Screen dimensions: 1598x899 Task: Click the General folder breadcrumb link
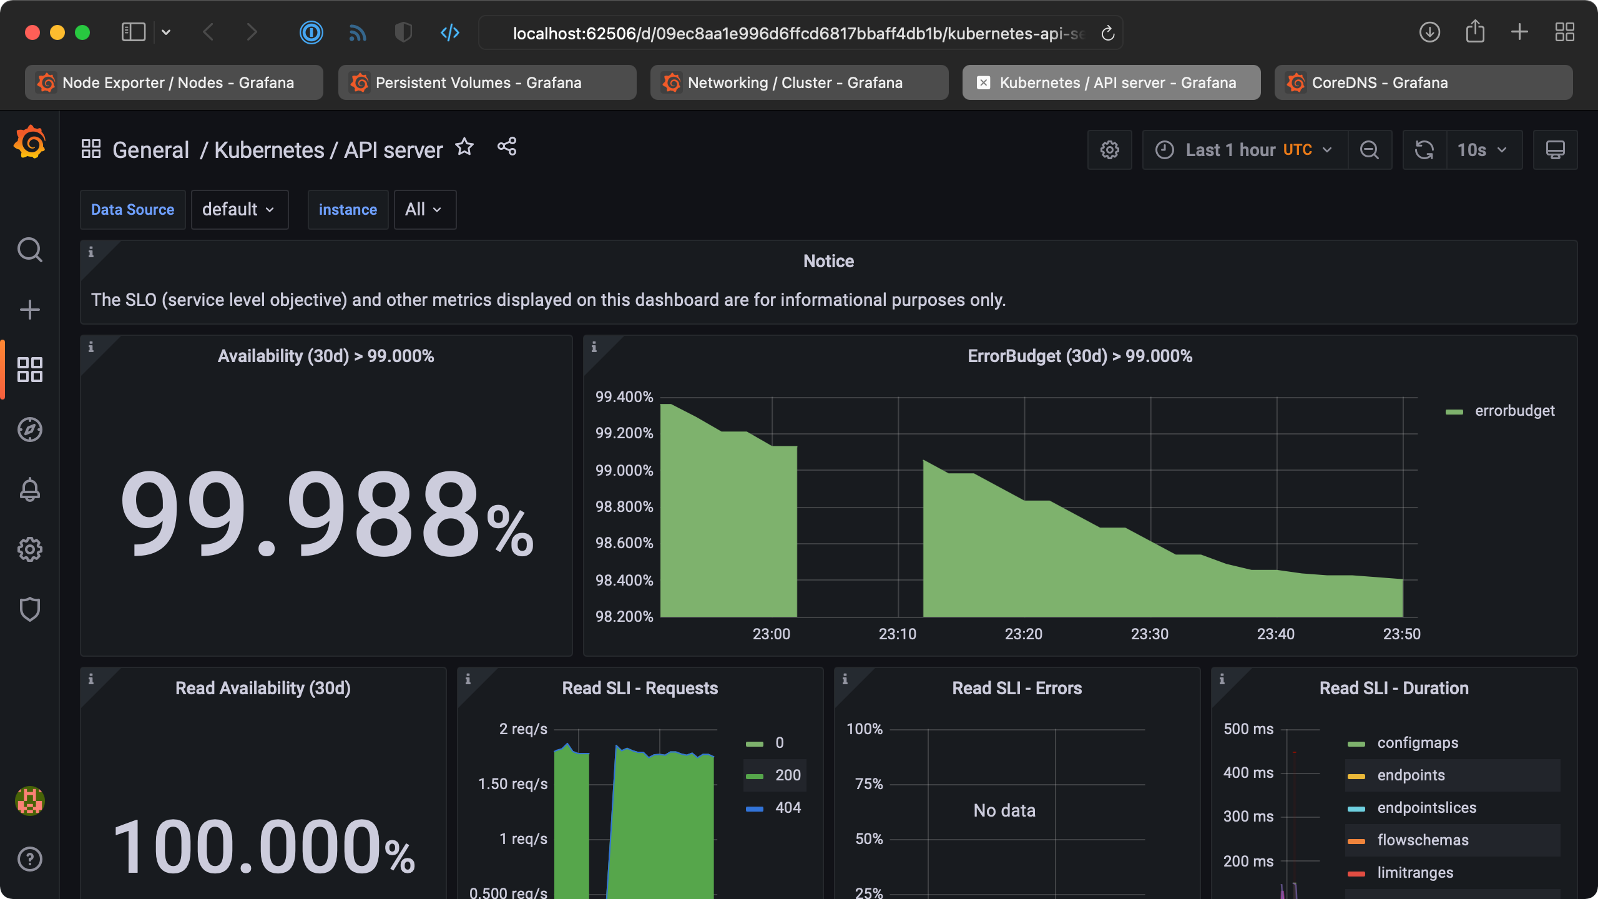tap(150, 150)
